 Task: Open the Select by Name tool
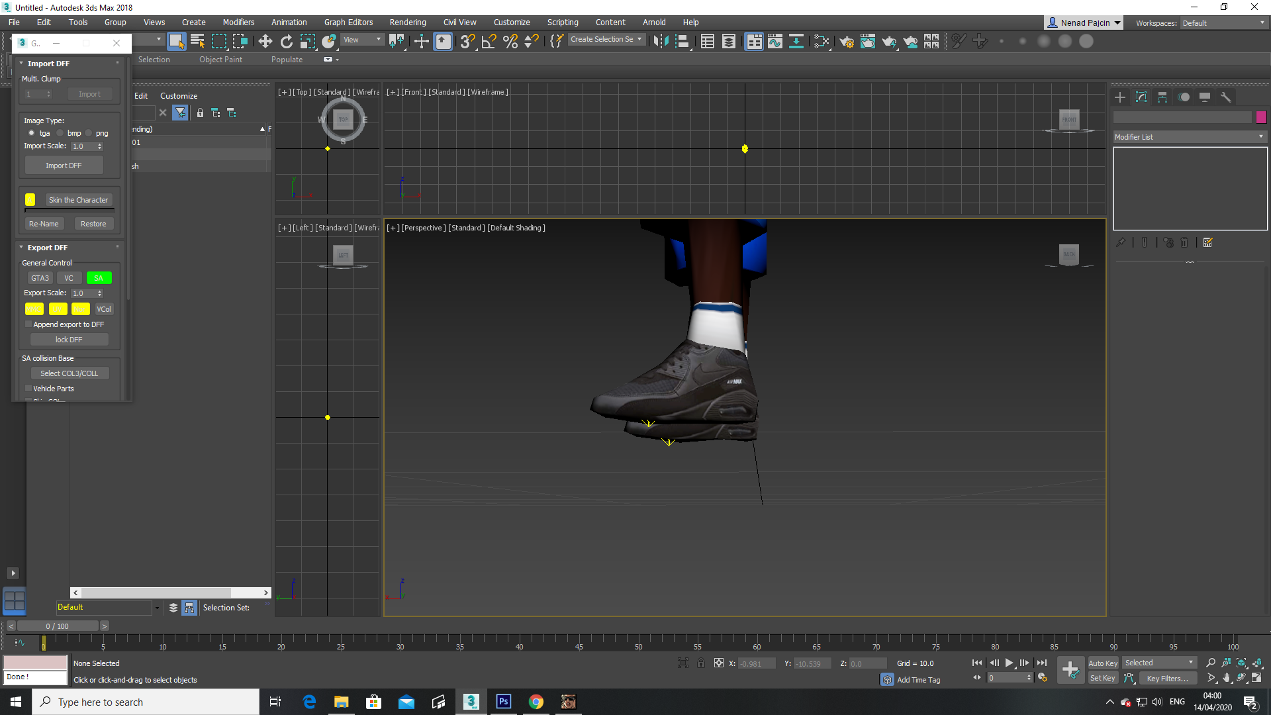(x=197, y=41)
